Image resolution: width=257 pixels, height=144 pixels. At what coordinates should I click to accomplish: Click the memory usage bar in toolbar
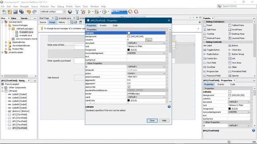pos(119,12)
